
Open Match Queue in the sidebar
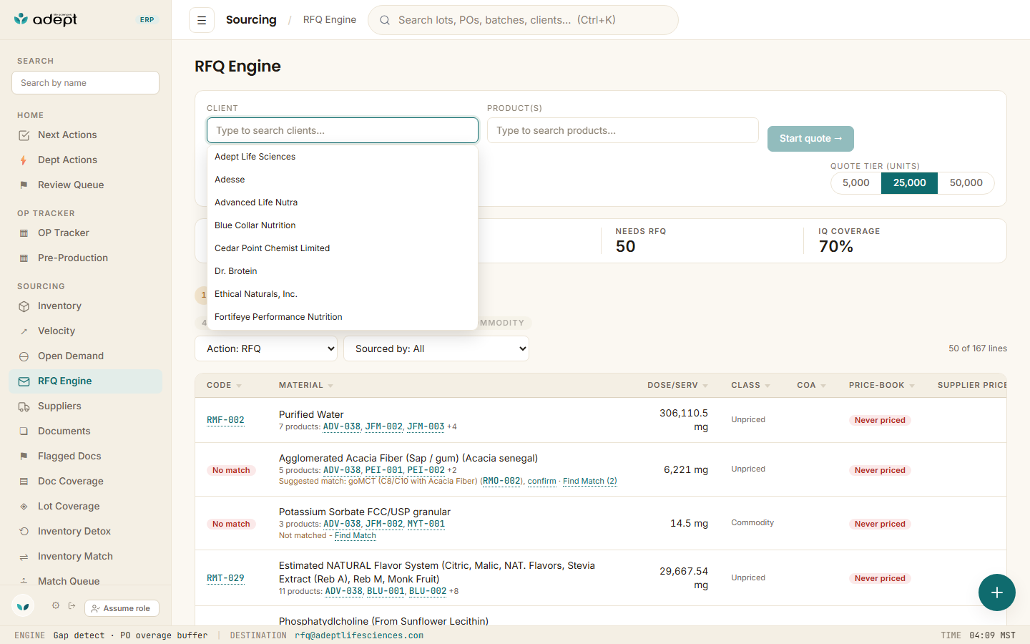pos(85,582)
